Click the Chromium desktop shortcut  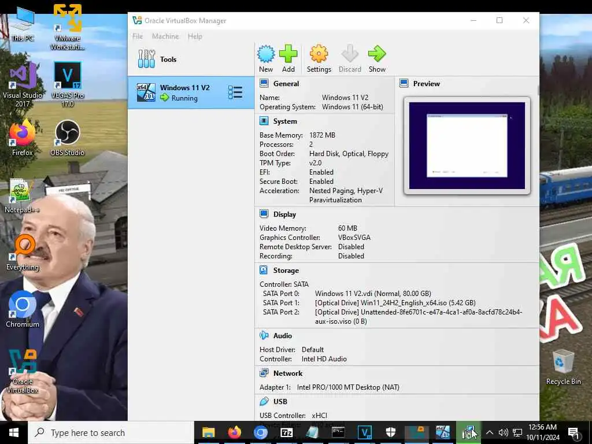[23, 310]
